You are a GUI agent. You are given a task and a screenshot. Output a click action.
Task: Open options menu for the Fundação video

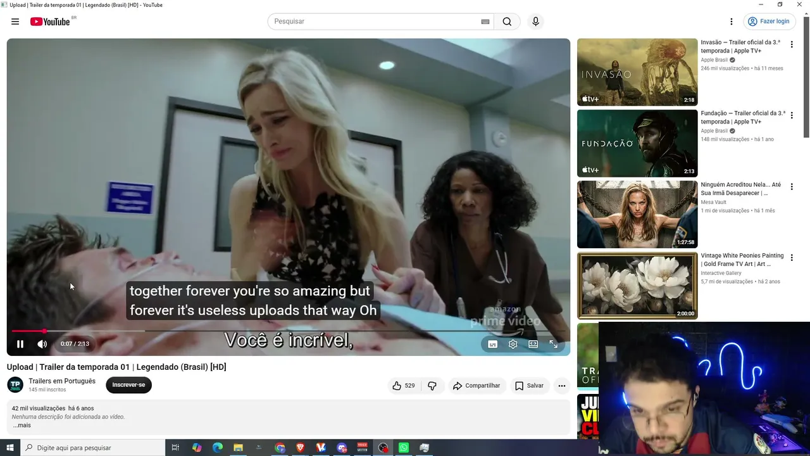pyautogui.click(x=792, y=116)
